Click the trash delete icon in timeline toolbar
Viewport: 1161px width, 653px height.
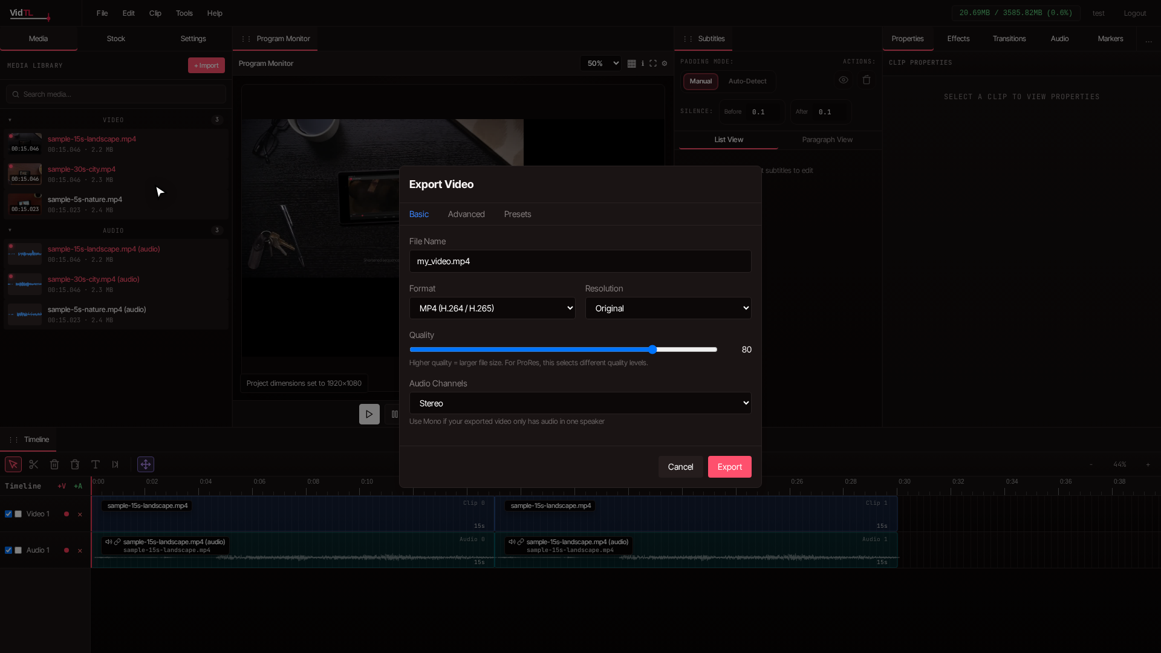click(54, 464)
